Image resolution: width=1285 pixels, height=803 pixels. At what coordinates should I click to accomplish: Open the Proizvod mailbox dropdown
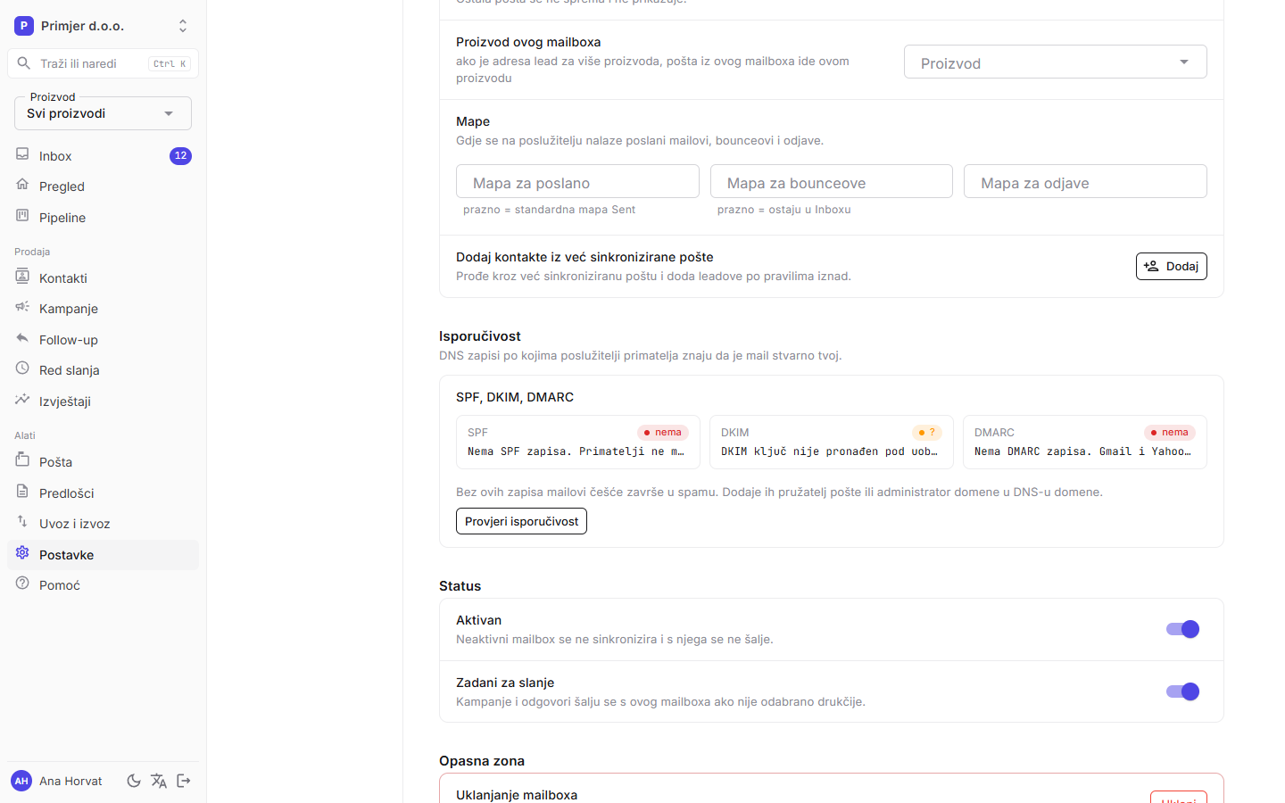[1056, 62]
